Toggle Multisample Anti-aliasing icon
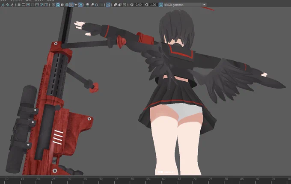Screen dimensions: 291x184 97,5
